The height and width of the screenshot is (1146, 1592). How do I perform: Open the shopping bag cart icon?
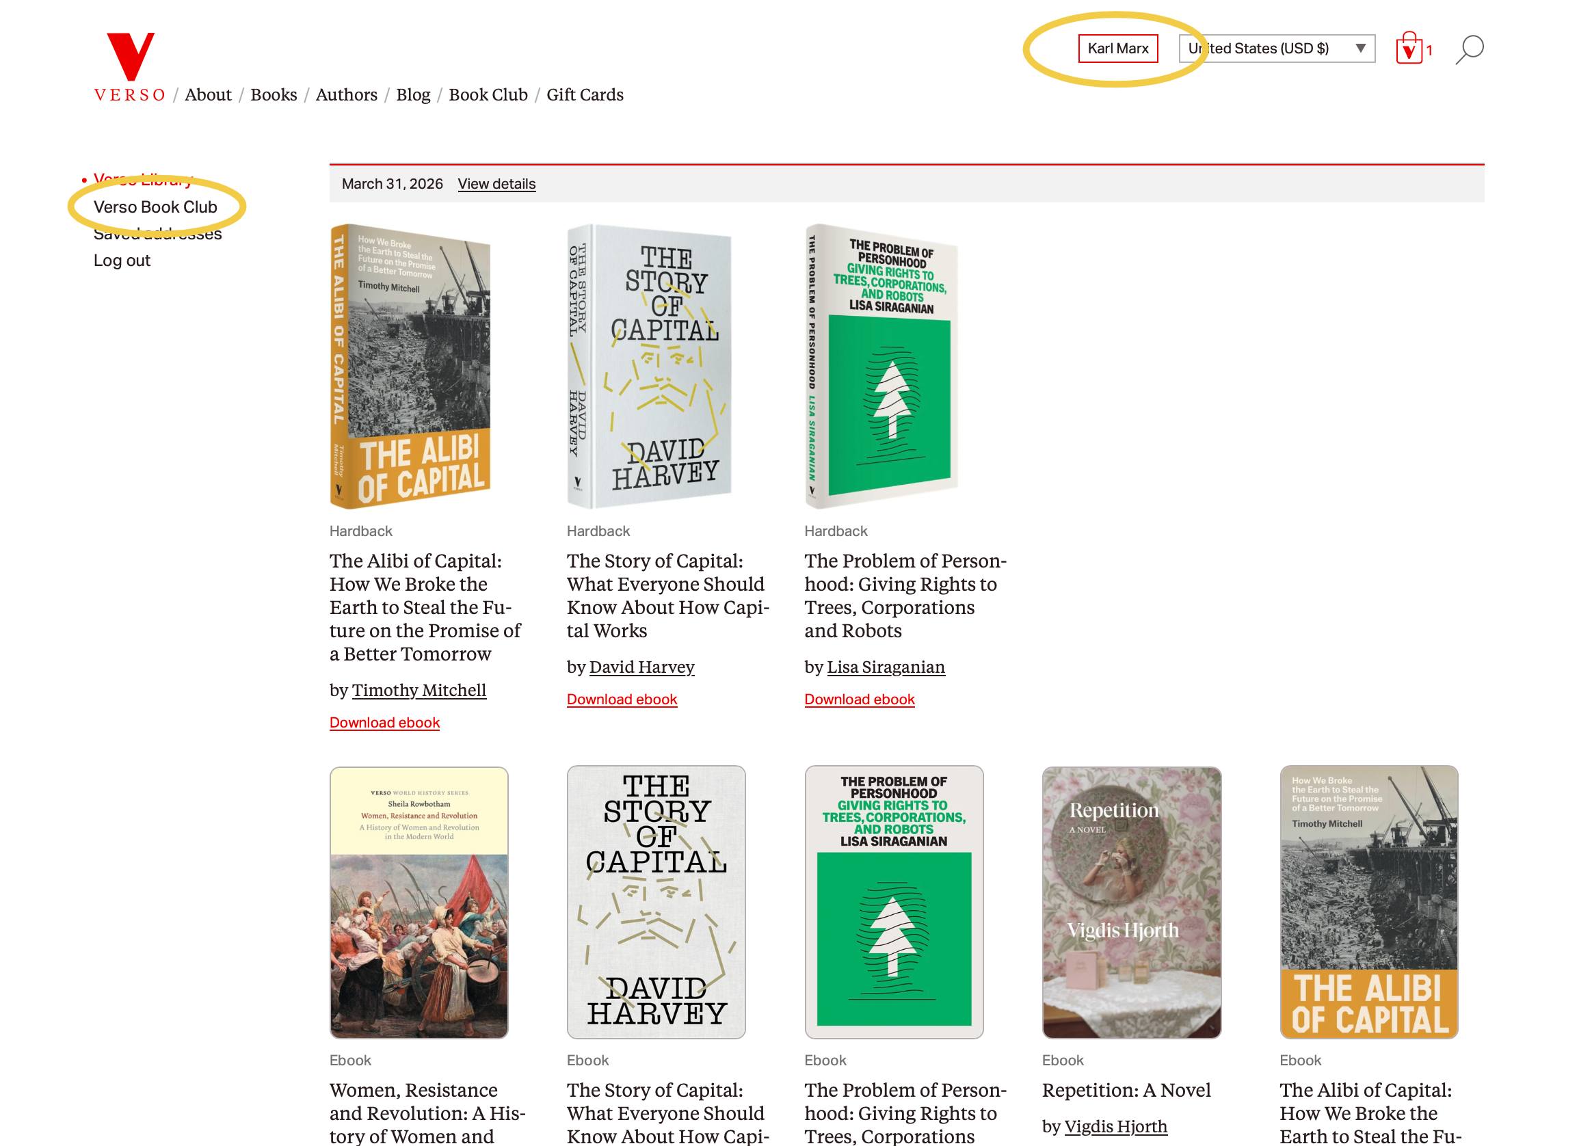[1409, 49]
